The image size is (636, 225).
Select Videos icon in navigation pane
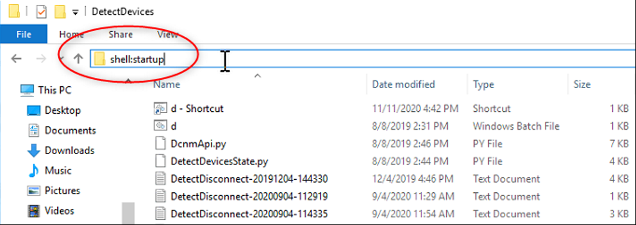[34, 211]
